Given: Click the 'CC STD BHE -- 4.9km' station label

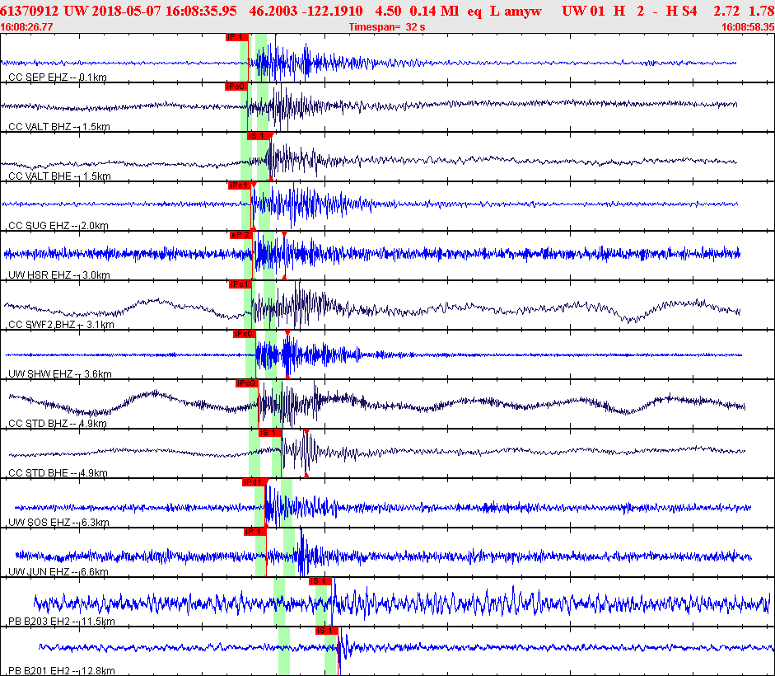Looking at the screenshot, I should pos(58,473).
